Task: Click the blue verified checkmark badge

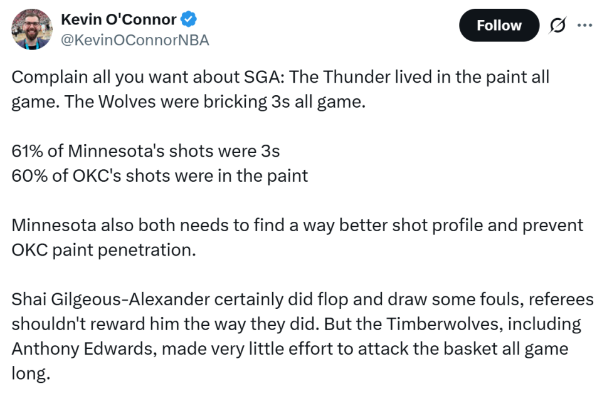Action: click(189, 19)
